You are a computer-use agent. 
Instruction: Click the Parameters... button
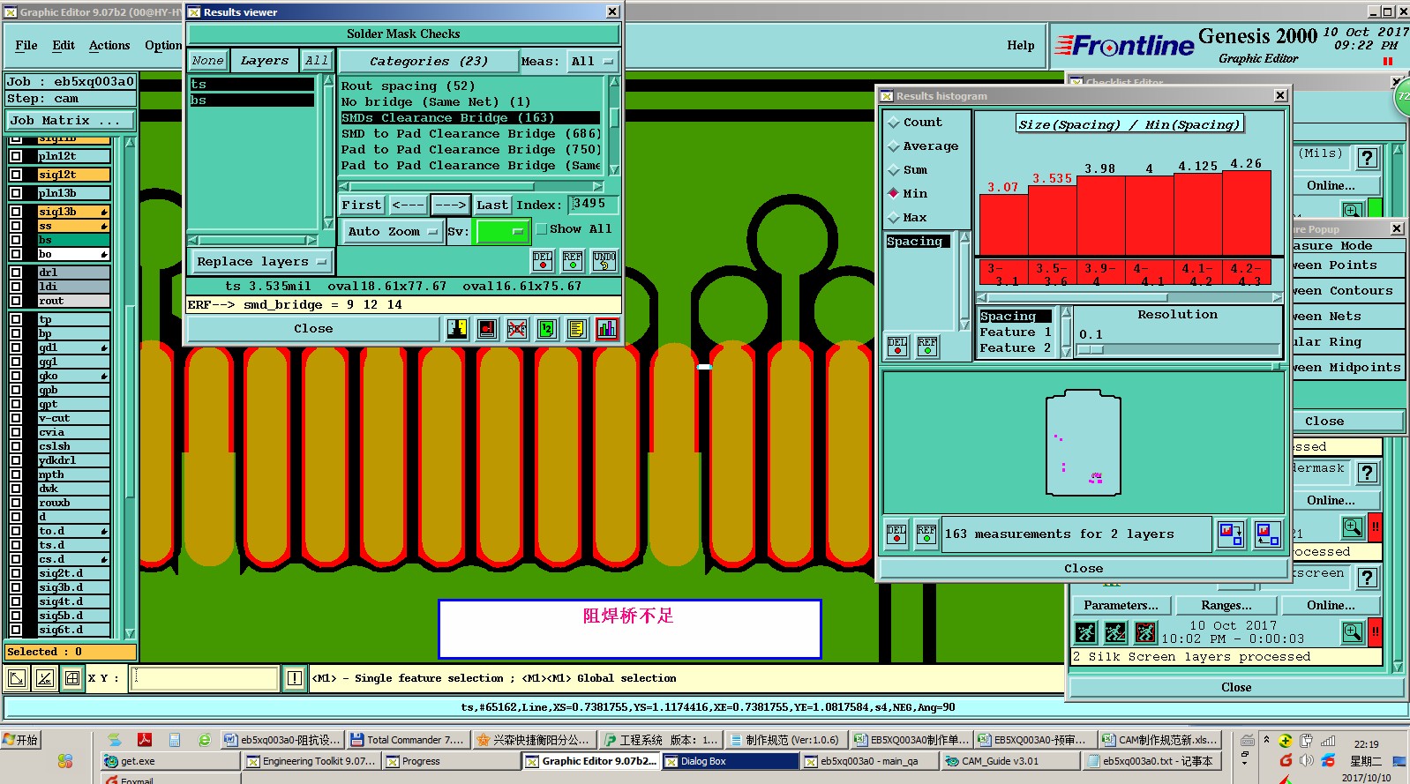[1121, 606]
